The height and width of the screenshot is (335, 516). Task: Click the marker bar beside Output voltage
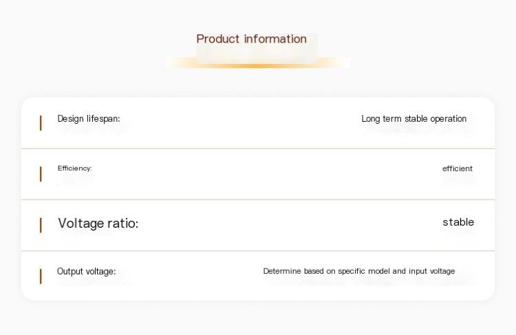pos(41,276)
